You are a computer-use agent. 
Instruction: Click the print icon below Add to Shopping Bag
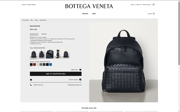[x=31, y=80]
